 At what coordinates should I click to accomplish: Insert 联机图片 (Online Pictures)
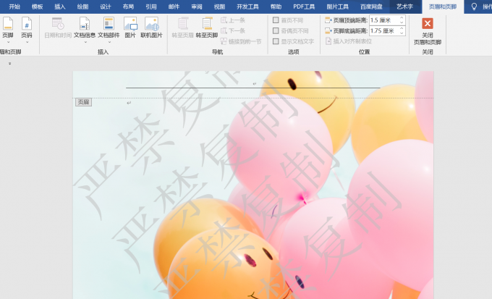click(x=151, y=28)
